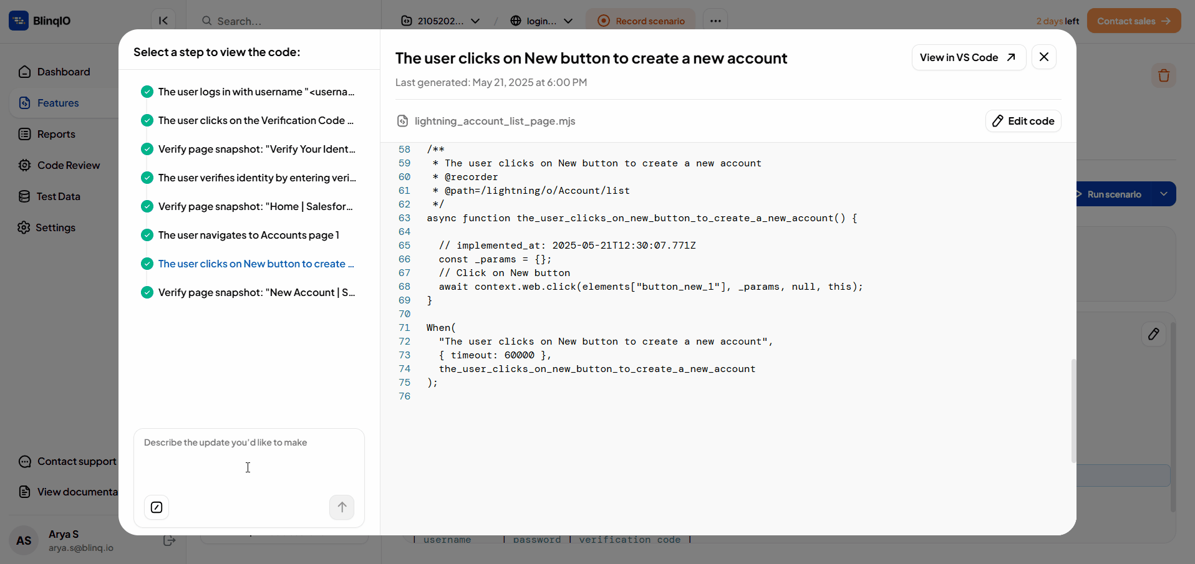Click the "Describe the update" text field

tap(248, 461)
